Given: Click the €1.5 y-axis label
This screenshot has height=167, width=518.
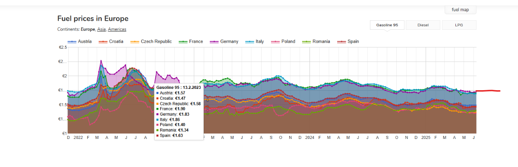Looking at the screenshot, I should (63, 105).
